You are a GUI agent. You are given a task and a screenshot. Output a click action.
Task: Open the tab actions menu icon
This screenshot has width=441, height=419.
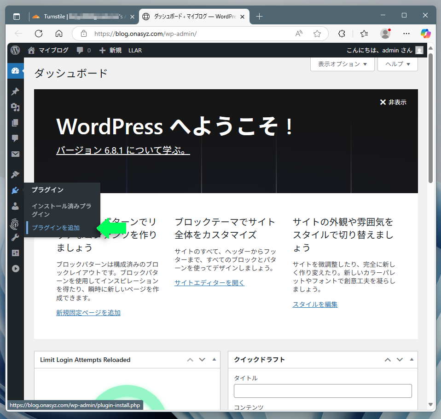point(17,17)
